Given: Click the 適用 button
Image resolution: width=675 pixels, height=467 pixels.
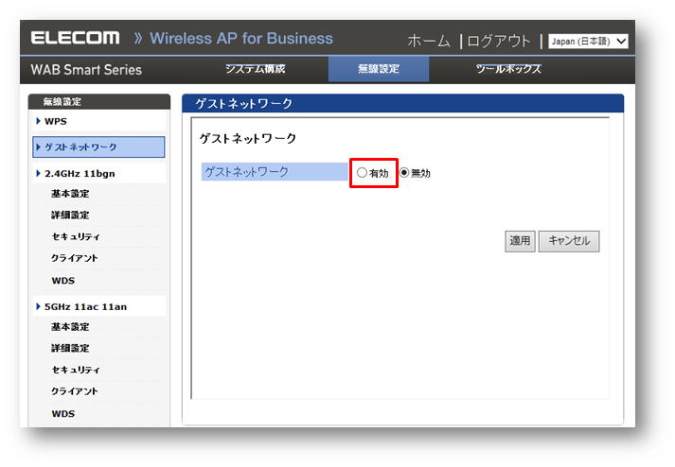Looking at the screenshot, I should click(x=520, y=241).
